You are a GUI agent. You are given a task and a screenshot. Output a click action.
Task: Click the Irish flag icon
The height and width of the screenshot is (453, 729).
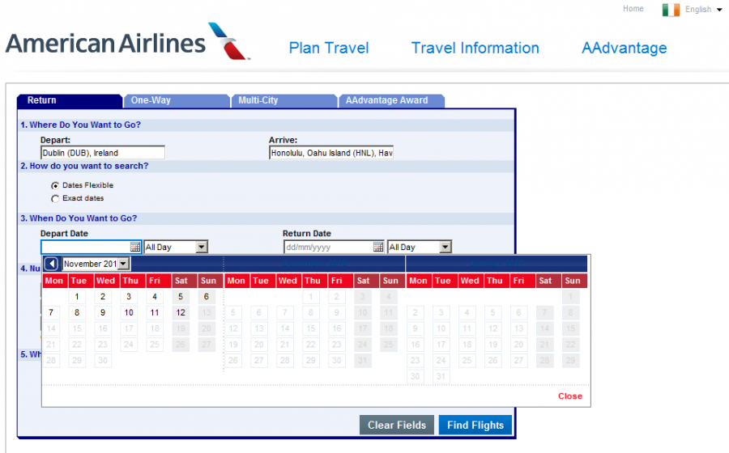[x=670, y=10]
